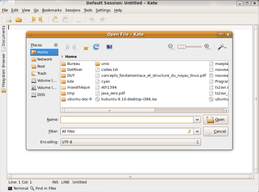The width and height of the screenshot is (259, 192).
Task: Select the maxothèque folder
Action: pyautogui.click(x=76, y=87)
